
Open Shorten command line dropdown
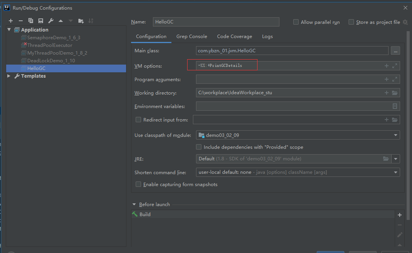pos(395,172)
